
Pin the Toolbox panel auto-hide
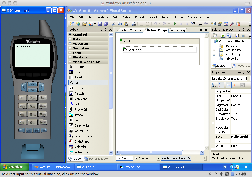(106, 30)
